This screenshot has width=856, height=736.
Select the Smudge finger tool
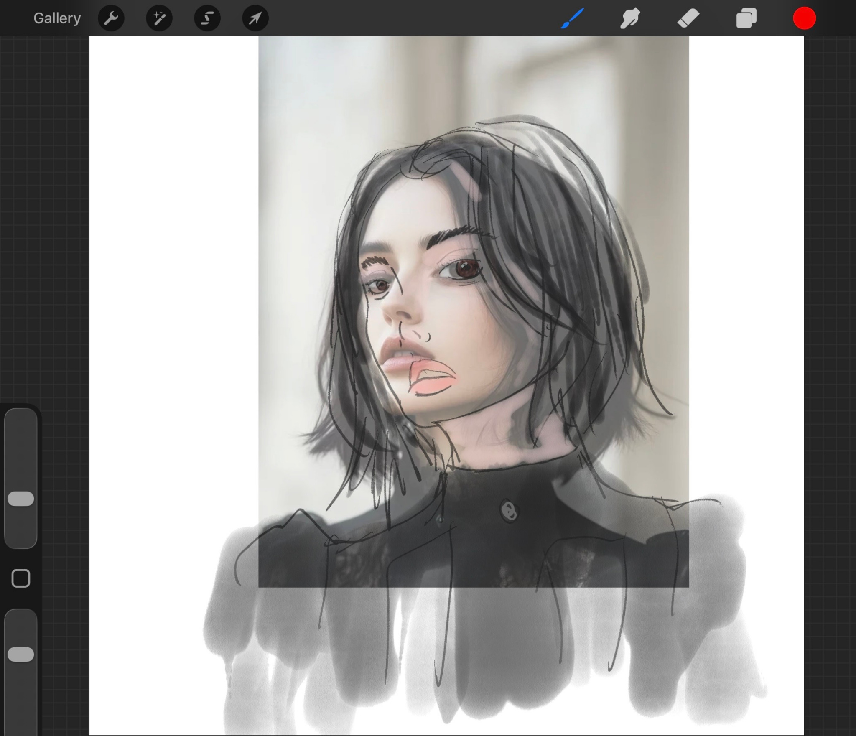tap(630, 18)
